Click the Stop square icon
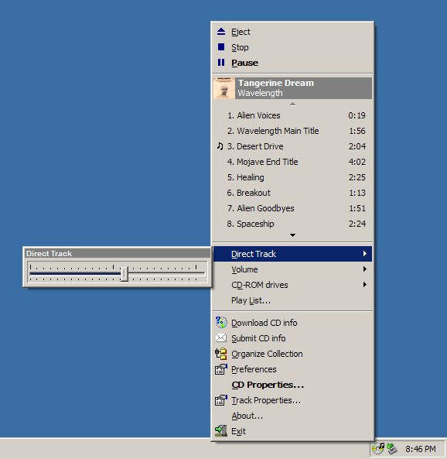447x459 pixels. 221,47
